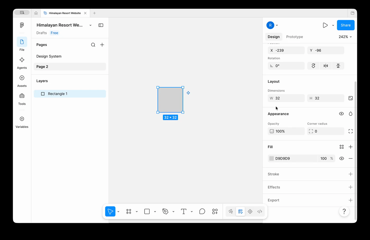Image resolution: width=370 pixels, height=240 pixels.
Task: Hide the D9D9D9 fill with eye
Action: pos(341,159)
